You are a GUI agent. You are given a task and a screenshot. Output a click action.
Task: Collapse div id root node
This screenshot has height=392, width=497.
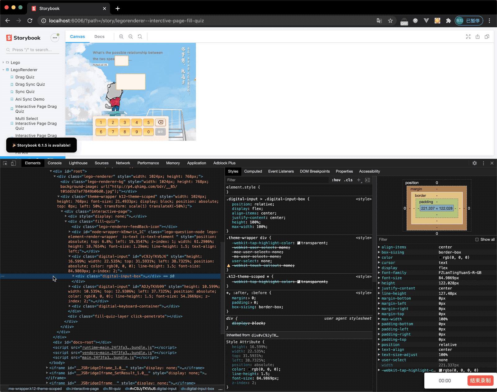tap(51, 171)
